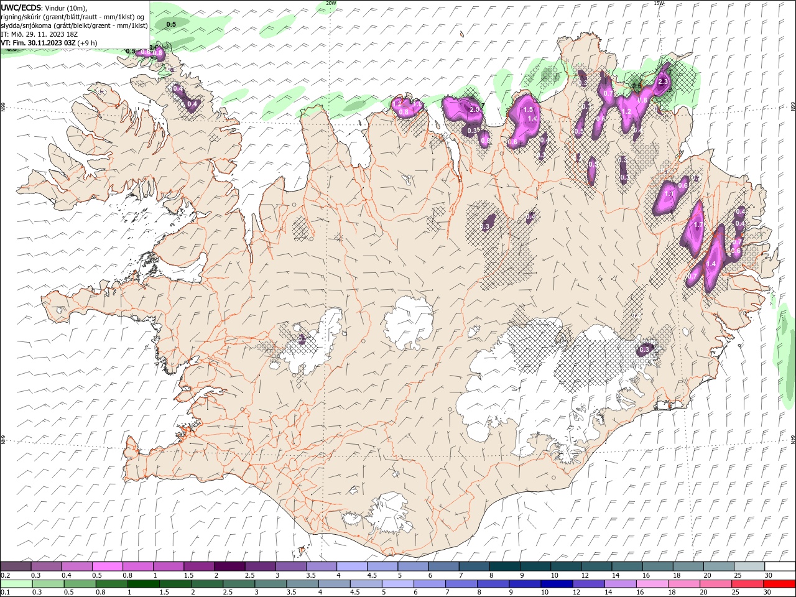Pick the pinkish-red 25 rain swatch
The height and width of the screenshot is (597, 796).
[x=748, y=584]
